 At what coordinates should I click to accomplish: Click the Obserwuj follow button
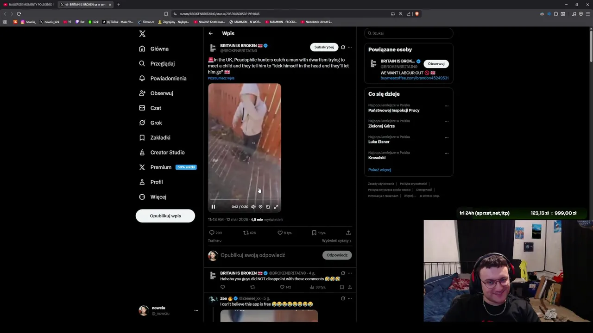click(436, 64)
